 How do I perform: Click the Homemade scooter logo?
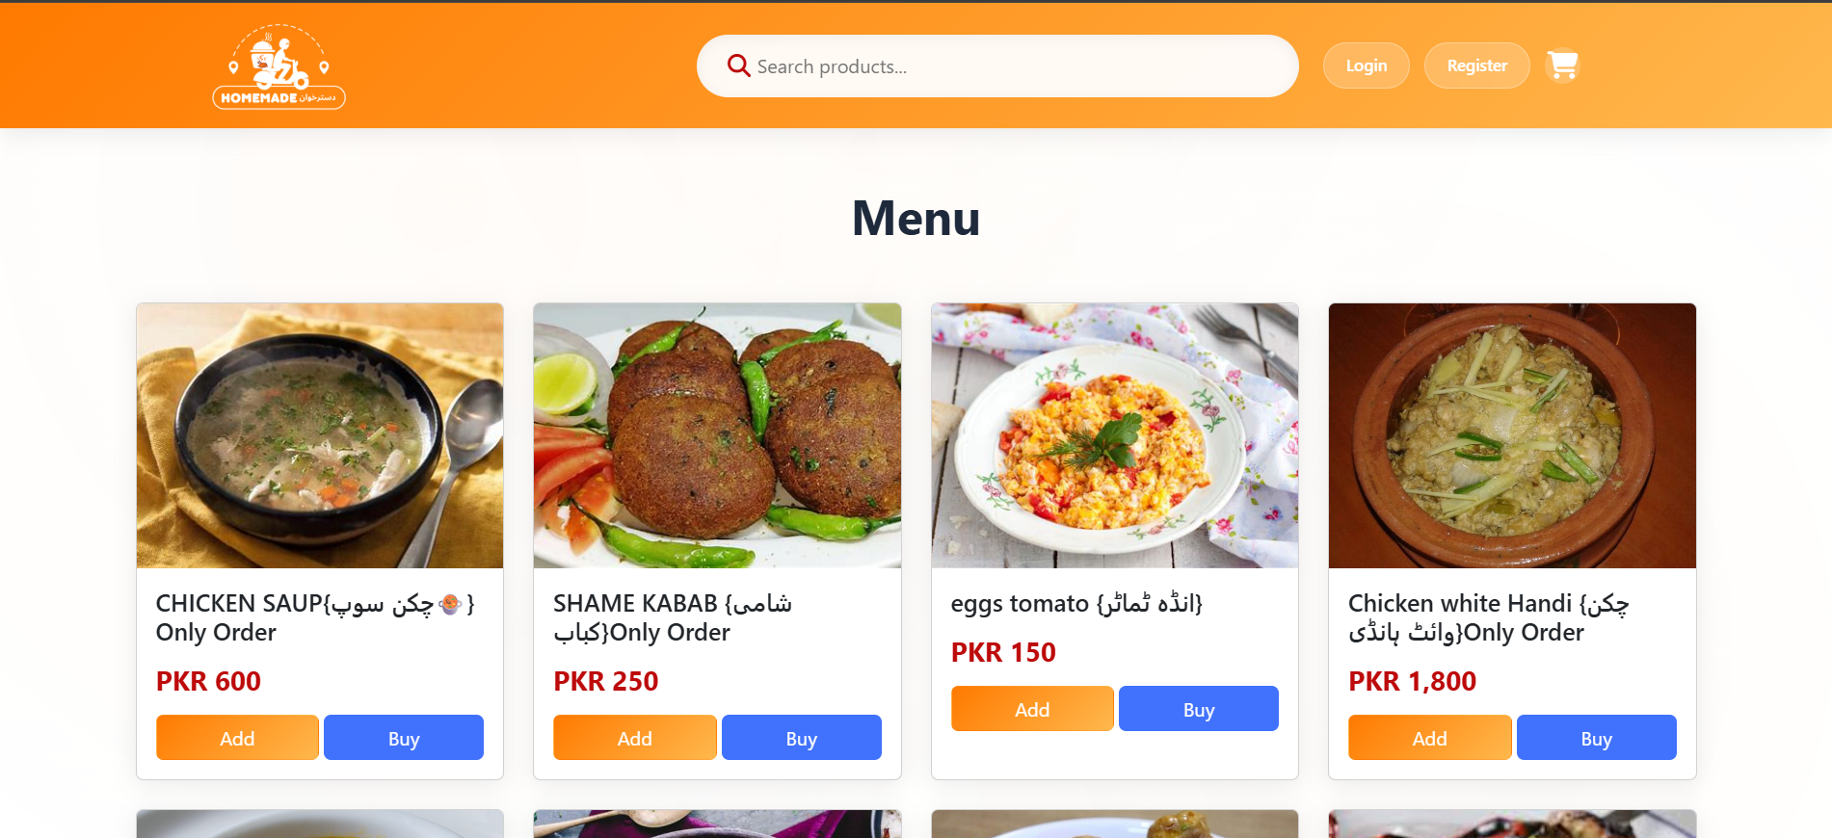click(279, 66)
